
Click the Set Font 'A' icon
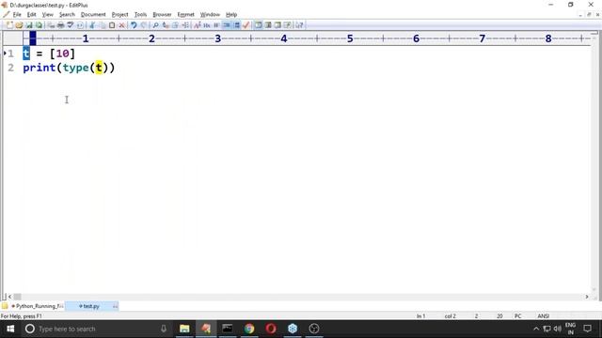[x=198, y=25]
